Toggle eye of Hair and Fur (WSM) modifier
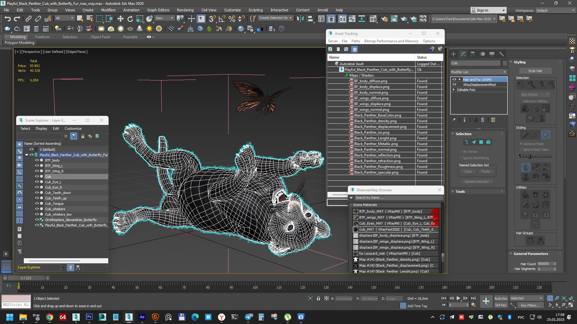 (454, 80)
